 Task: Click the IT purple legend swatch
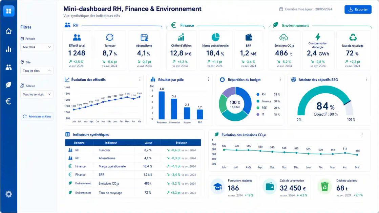[x=258, y=114]
